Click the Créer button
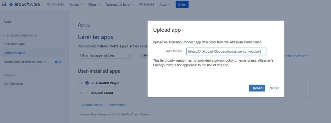The height and width of the screenshot is (123, 331). tap(182, 4)
